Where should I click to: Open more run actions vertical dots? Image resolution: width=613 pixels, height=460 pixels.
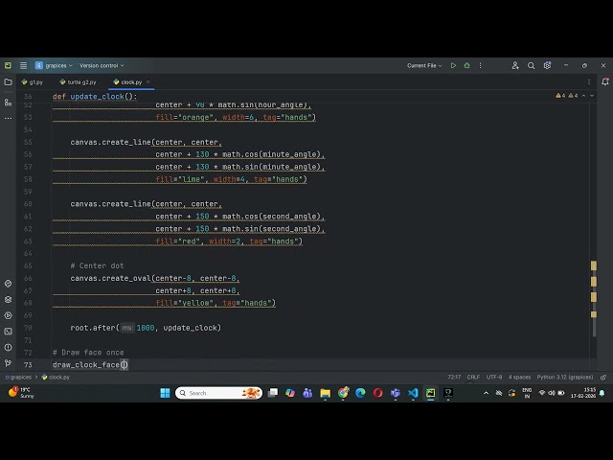pyautogui.click(x=481, y=66)
